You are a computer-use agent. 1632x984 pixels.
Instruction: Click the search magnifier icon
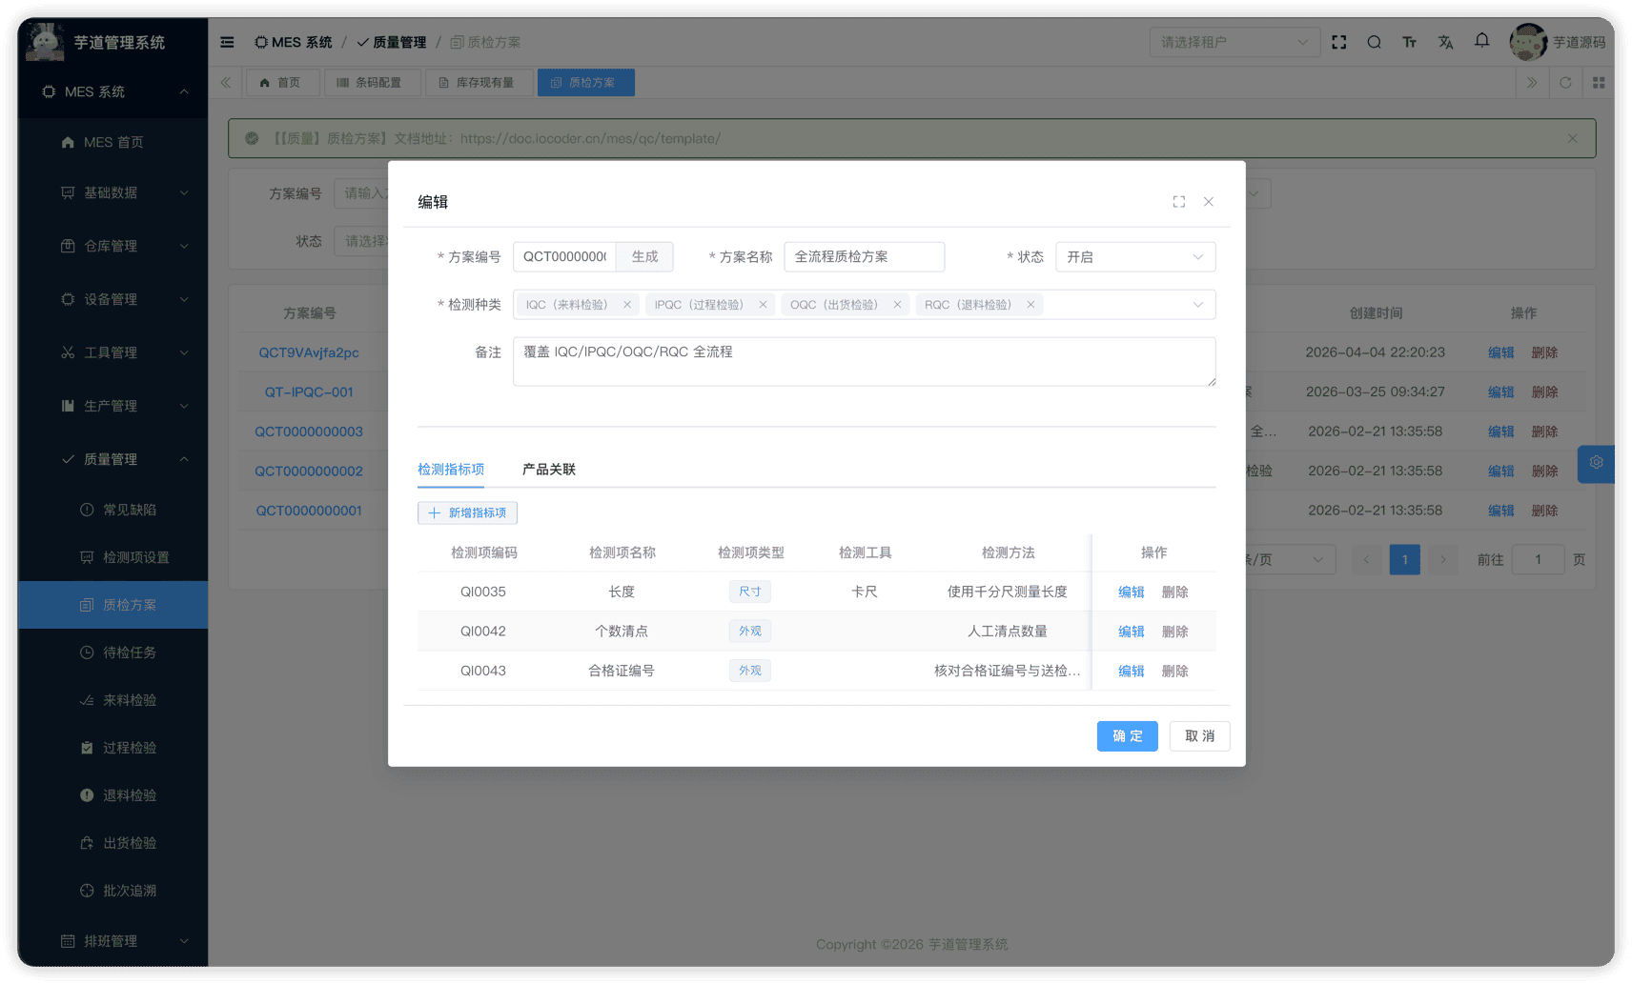[x=1374, y=41]
